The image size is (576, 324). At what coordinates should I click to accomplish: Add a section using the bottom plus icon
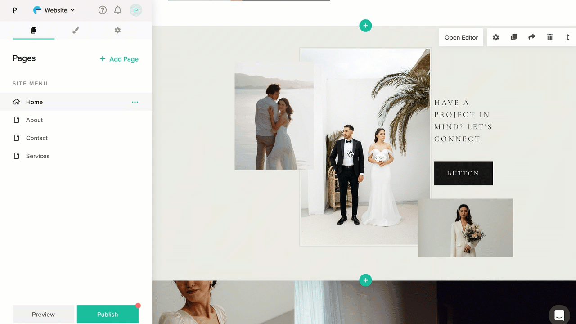click(365, 280)
